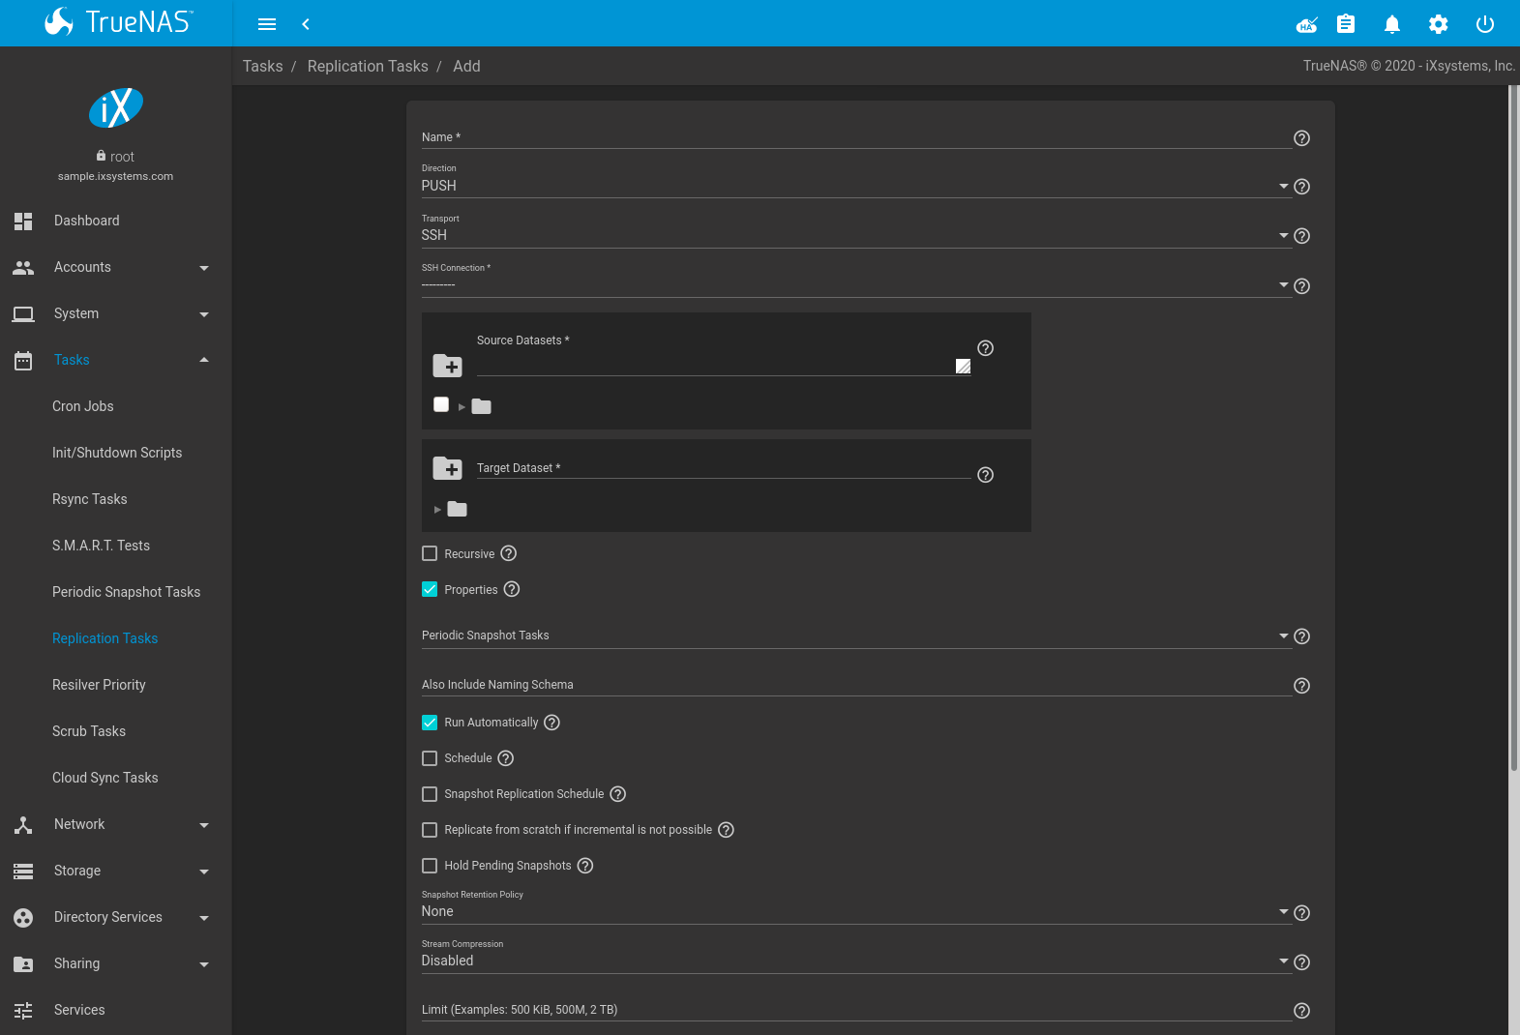Open the Task Manager clipboard icon
The width and height of the screenshot is (1520, 1035).
coord(1346,24)
